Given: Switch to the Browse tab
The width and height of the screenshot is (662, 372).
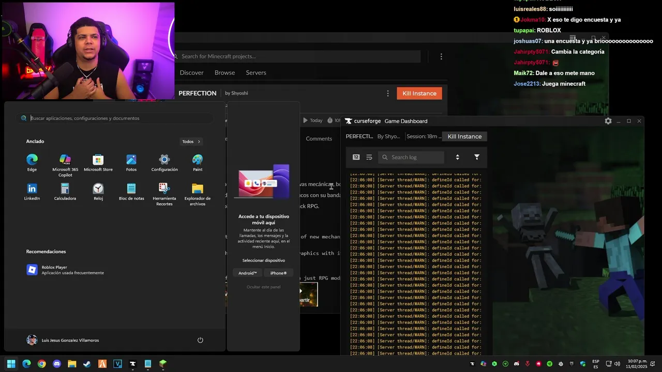Looking at the screenshot, I should click(x=224, y=73).
